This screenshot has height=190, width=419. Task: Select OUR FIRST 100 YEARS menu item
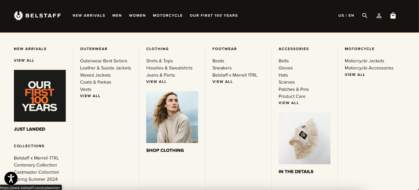tap(213, 15)
